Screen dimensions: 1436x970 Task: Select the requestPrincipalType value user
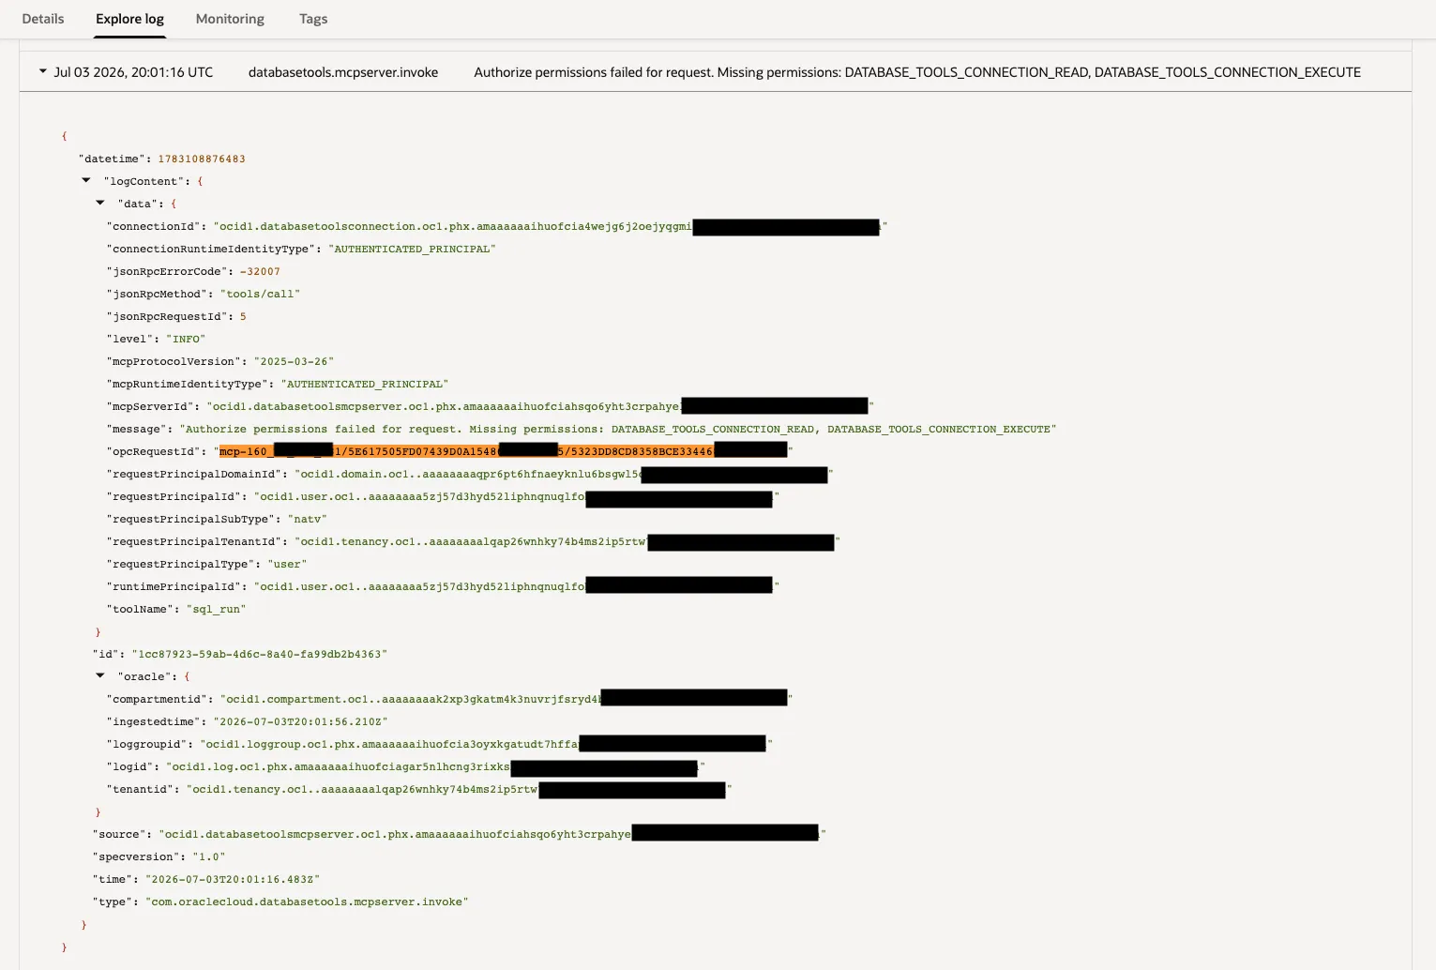pyautogui.click(x=287, y=564)
